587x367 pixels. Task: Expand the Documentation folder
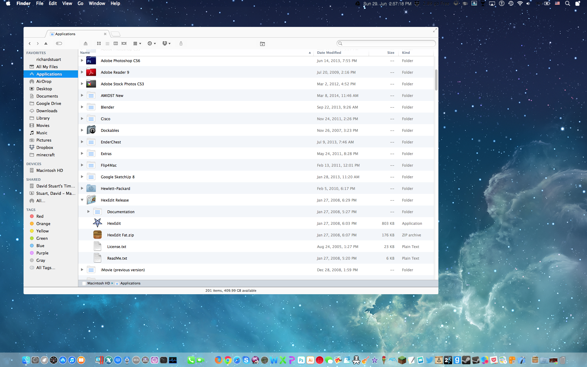pyautogui.click(x=88, y=212)
